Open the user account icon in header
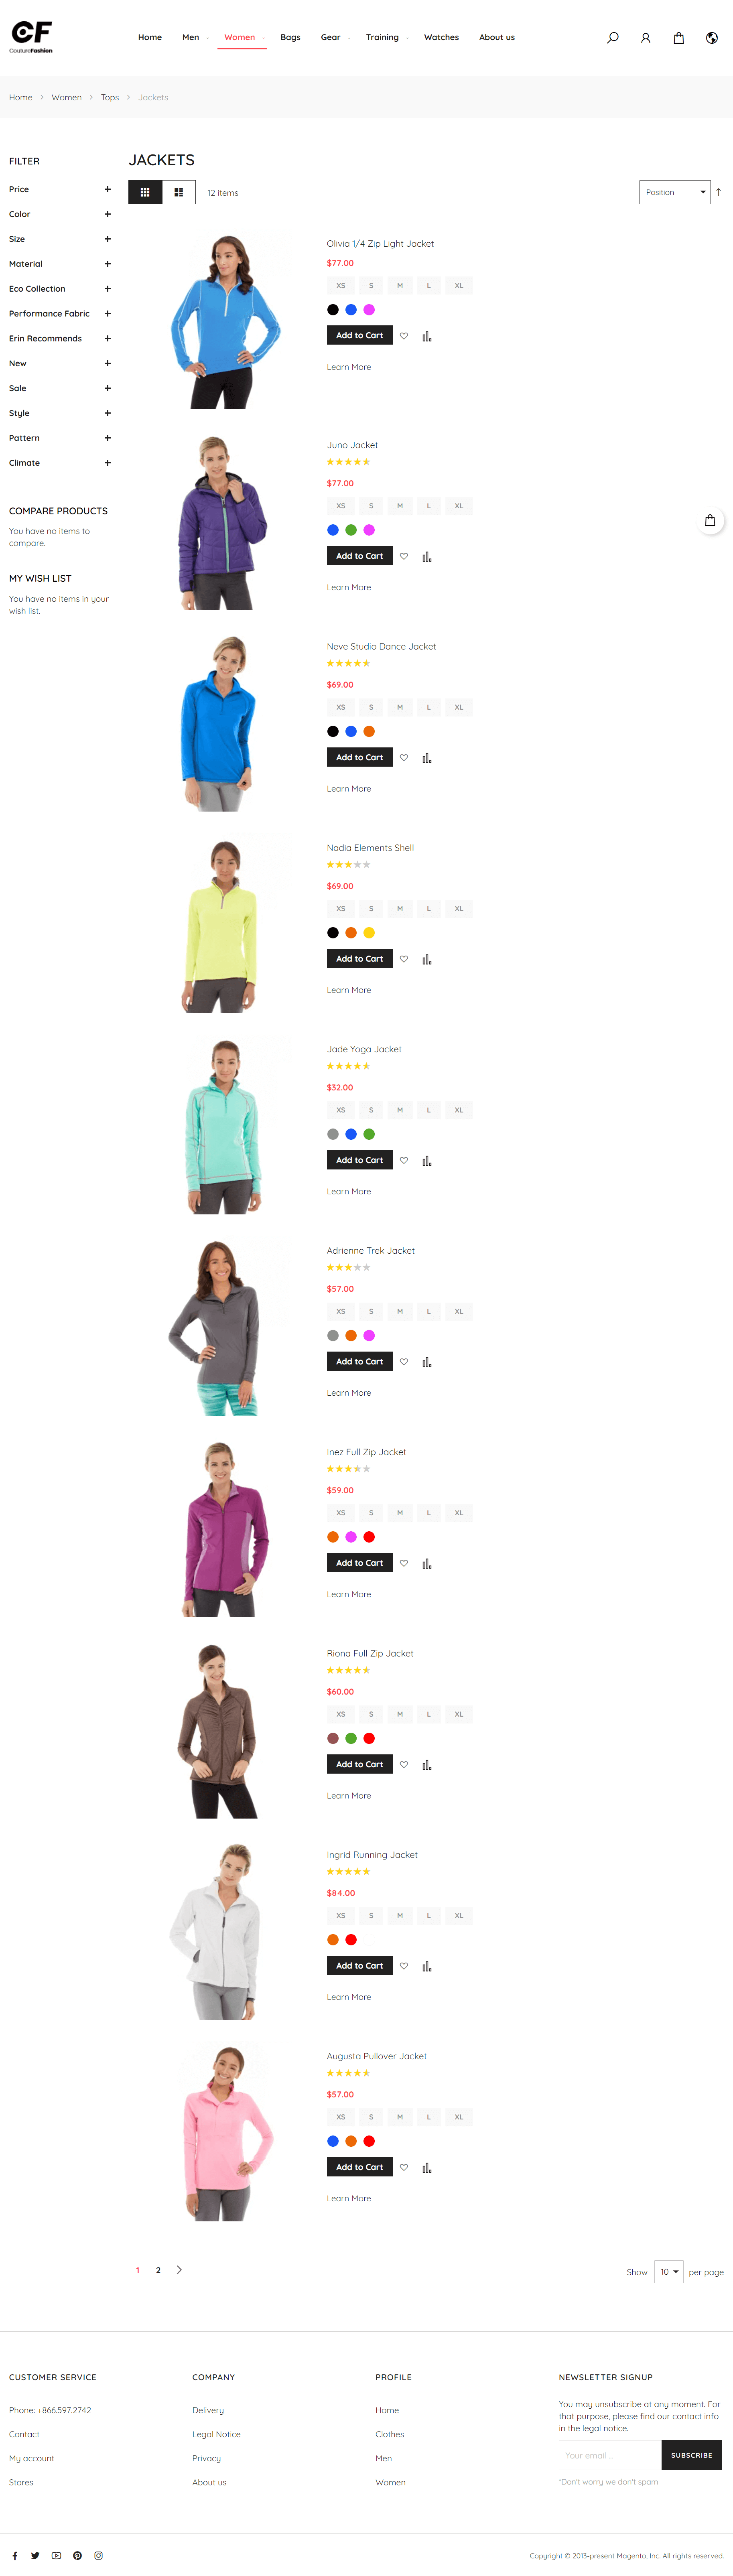 pyautogui.click(x=646, y=38)
